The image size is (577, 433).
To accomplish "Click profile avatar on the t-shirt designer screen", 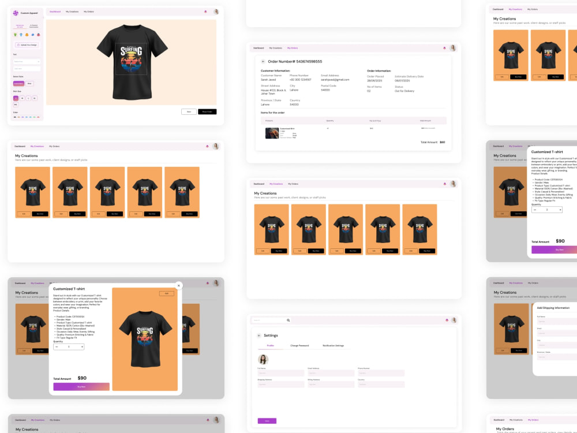I will click(216, 12).
